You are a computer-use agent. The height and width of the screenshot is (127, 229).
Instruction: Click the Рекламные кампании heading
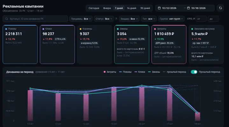(x=23, y=6)
